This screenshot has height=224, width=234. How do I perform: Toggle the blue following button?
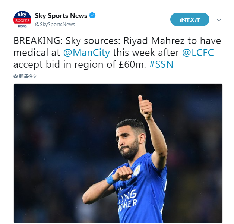pyautogui.click(x=190, y=20)
